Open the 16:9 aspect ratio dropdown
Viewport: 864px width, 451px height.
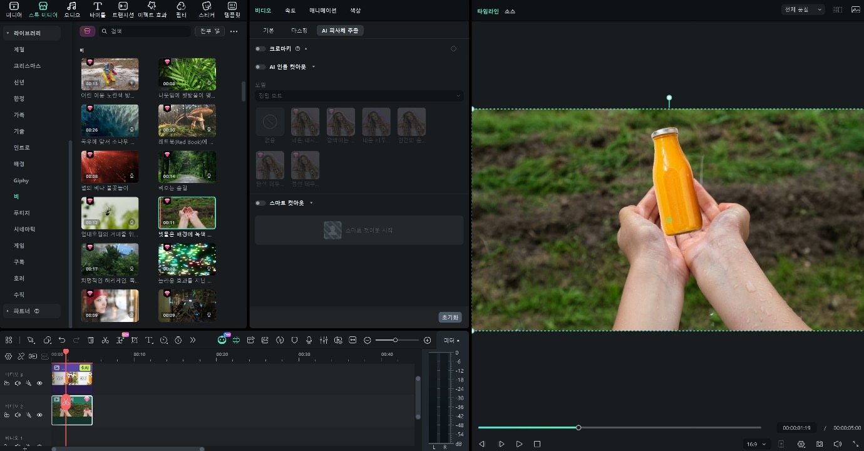point(755,444)
